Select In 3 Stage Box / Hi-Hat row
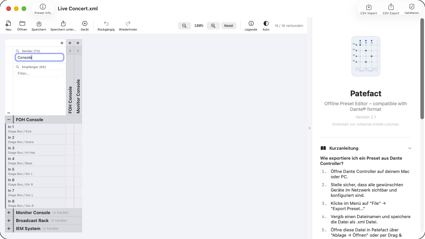Image resolution: width=425 pixels, height=239 pixels. point(36,150)
